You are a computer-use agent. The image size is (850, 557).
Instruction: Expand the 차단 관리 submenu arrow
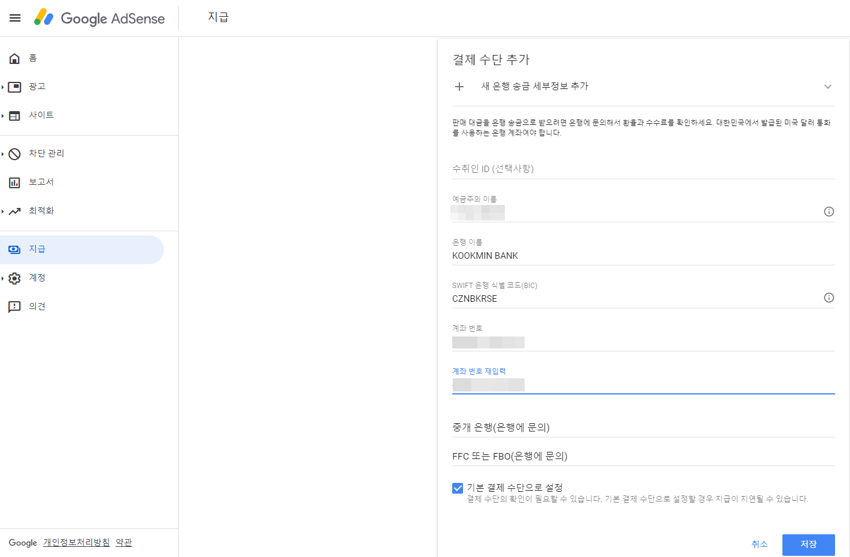[3, 154]
